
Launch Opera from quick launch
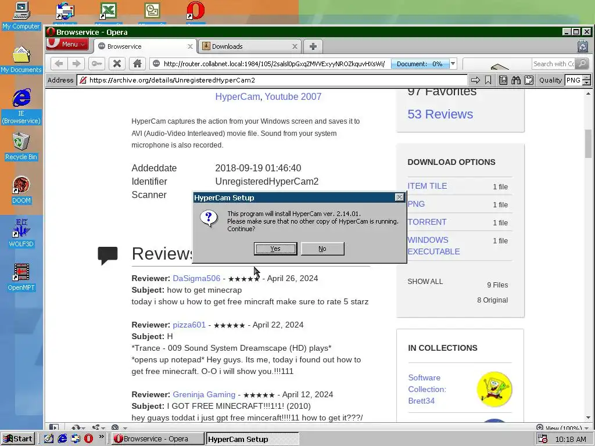[x=88, y=439]
